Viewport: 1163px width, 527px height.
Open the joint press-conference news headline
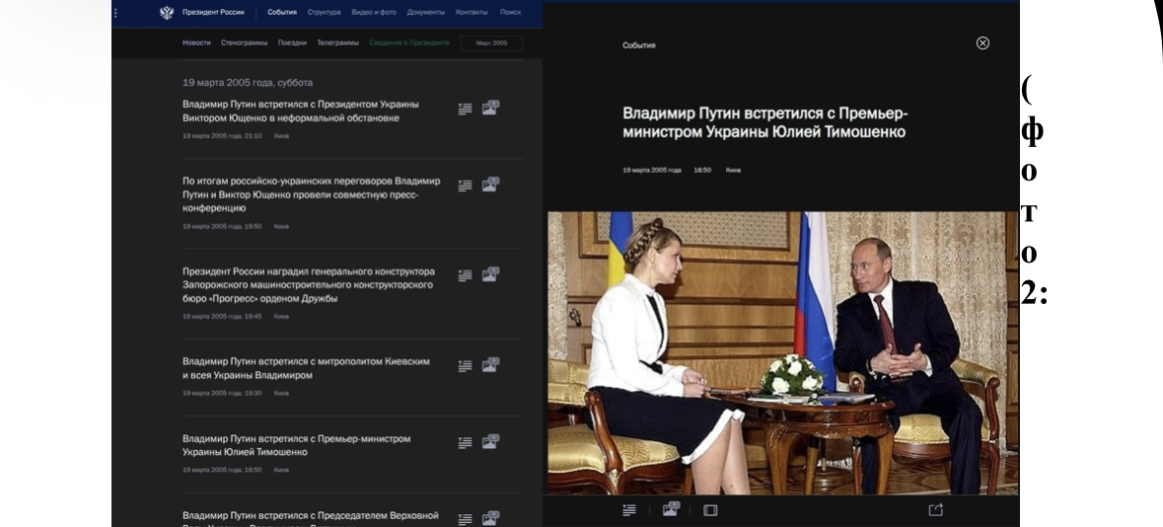[312, 194]
